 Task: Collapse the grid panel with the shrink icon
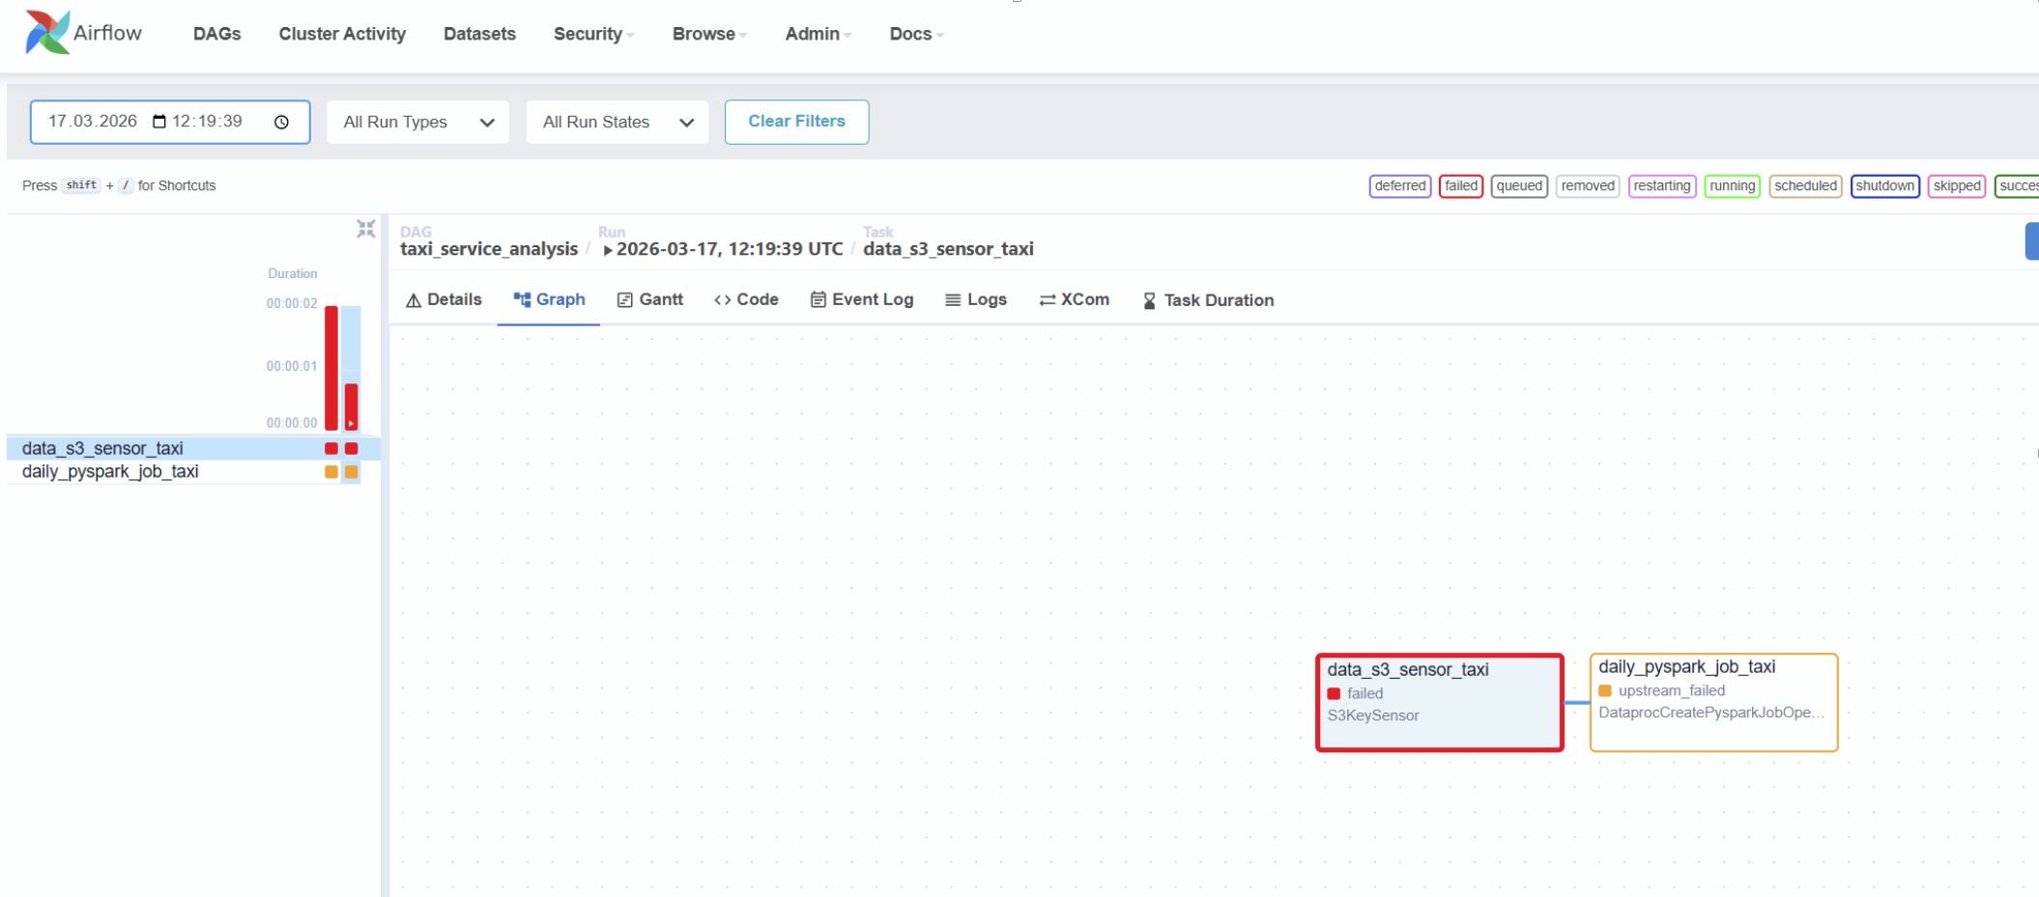pyautogui.click(x=365, y=229)
